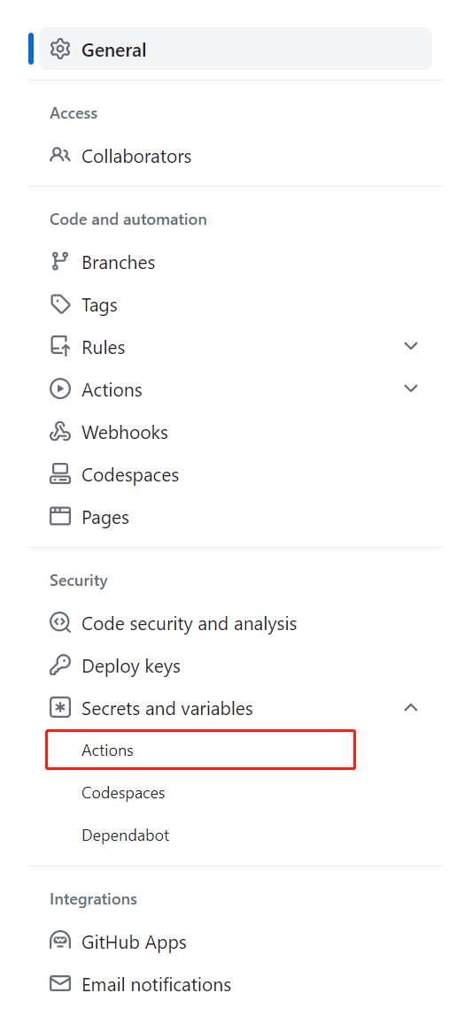The height and width of the screenshot is (1016, 449).
Task: Click the General gear icon
Action: pyautogui.click(x=59, y=50)
